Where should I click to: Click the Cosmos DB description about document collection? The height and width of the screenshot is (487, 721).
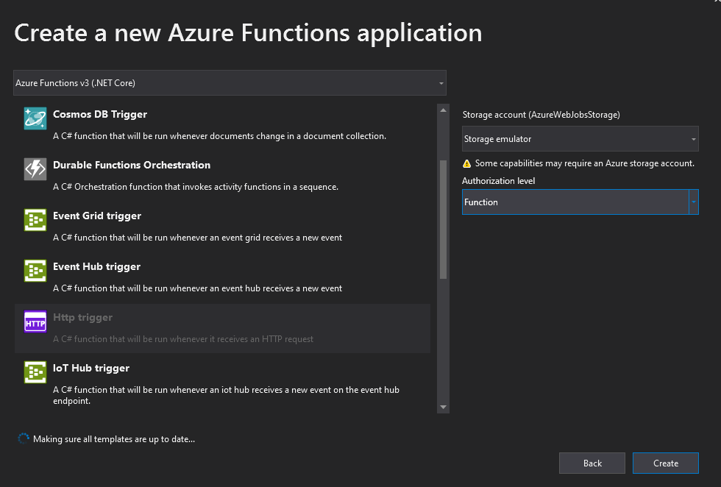coord(219,136)
